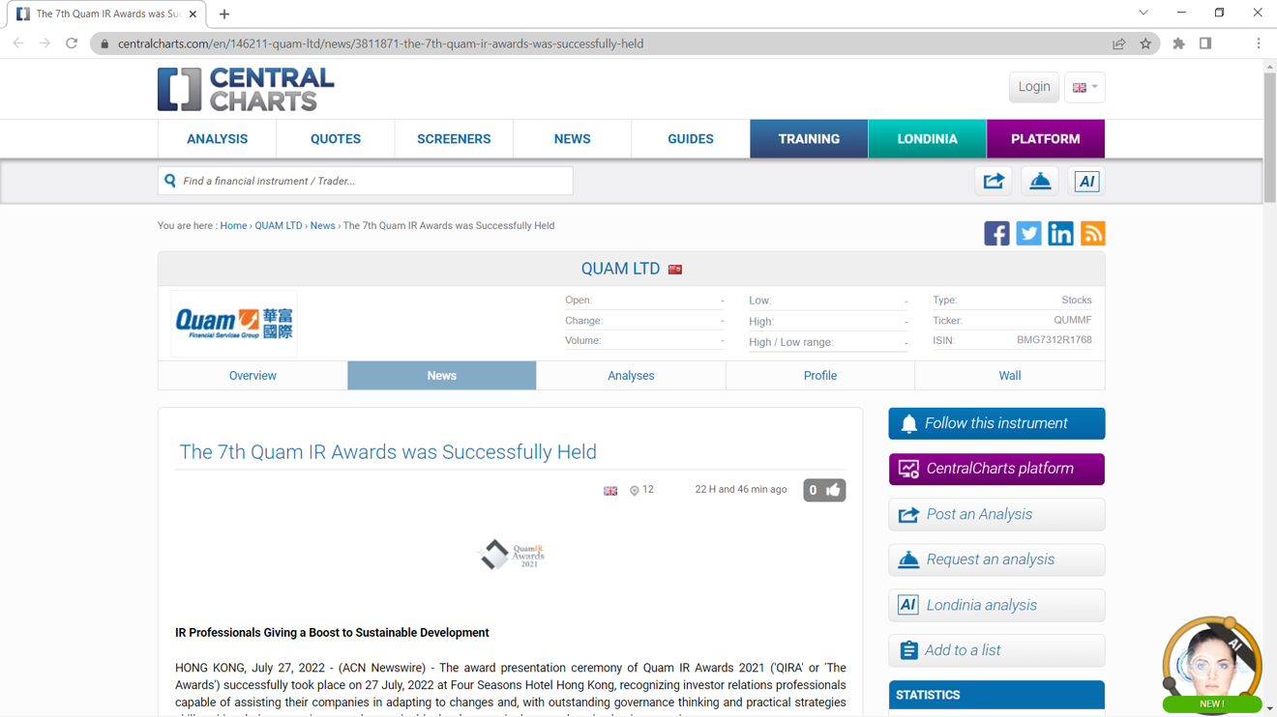Share on Twitter icon

pos(1028,233)
